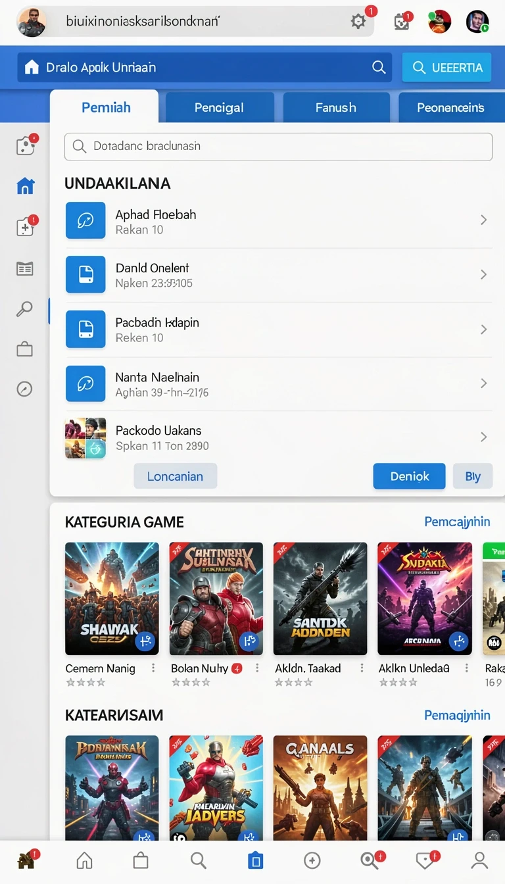Screen dimensions: 505x884
Task: Open the sidebar add-plus icon with badge
Action: 25,228
